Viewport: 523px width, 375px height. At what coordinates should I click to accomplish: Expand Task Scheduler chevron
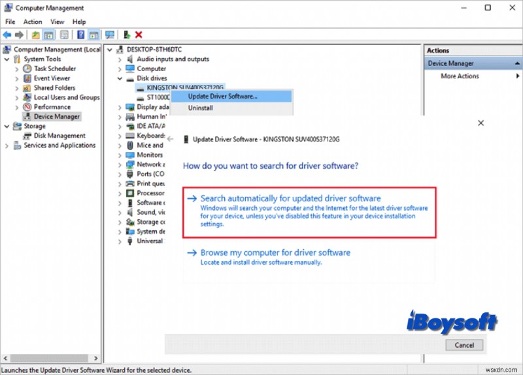(x=17, y=69)
